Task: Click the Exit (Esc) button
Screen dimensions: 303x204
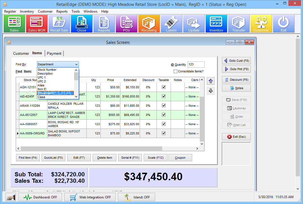Action: [236, 137]
